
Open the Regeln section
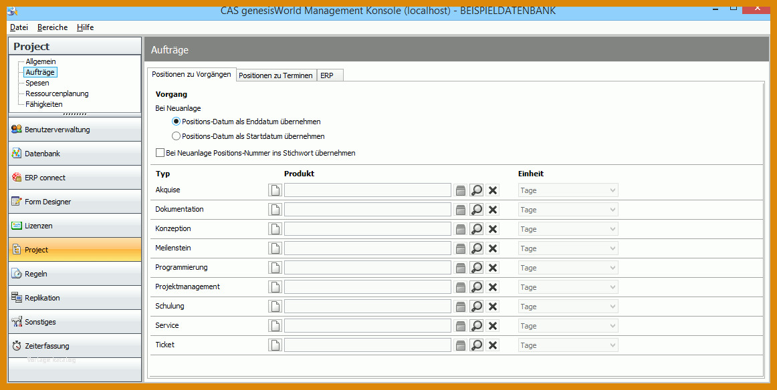tap(75, 273)
